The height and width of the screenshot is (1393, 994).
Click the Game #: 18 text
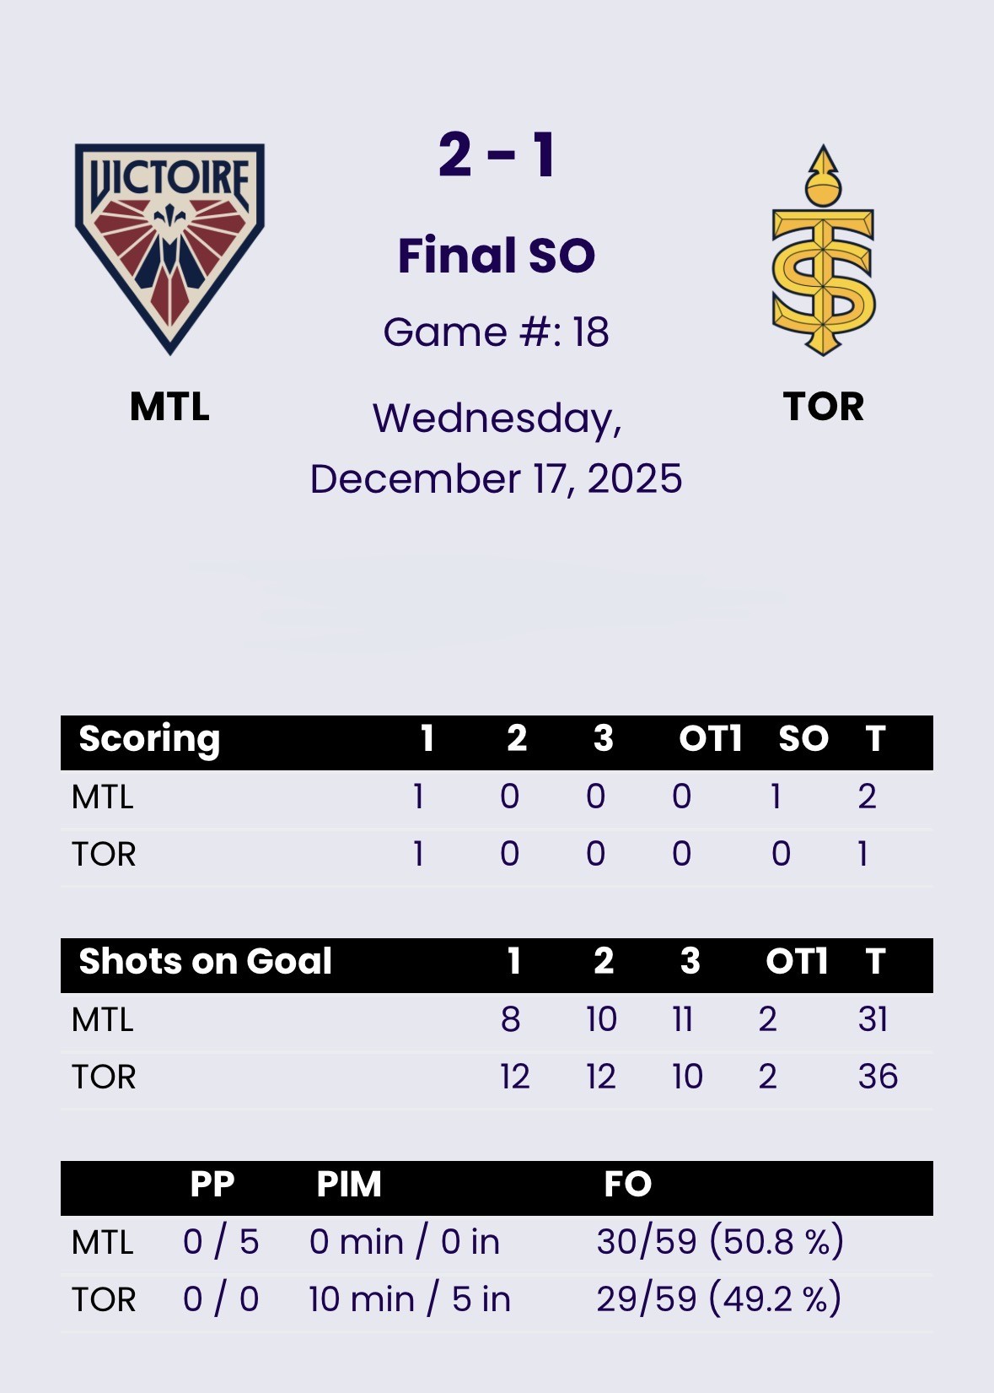(497, 332)
